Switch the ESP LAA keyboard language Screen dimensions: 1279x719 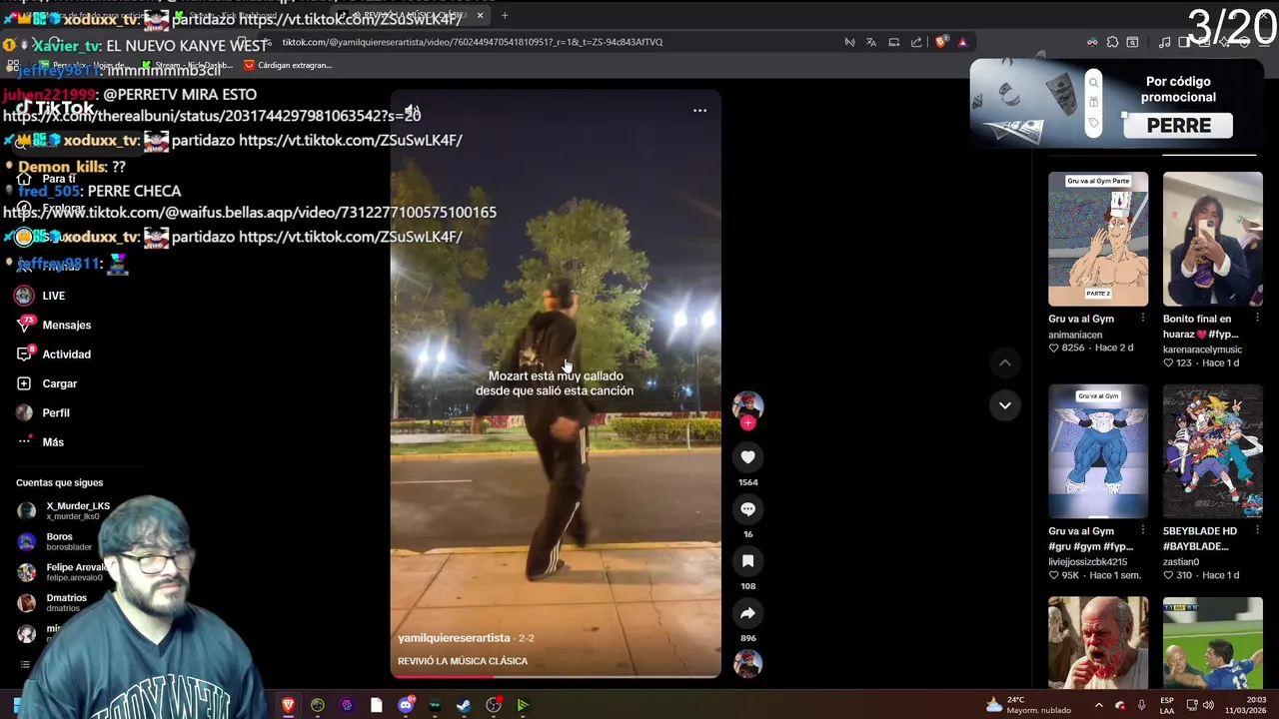[1167, 705]
